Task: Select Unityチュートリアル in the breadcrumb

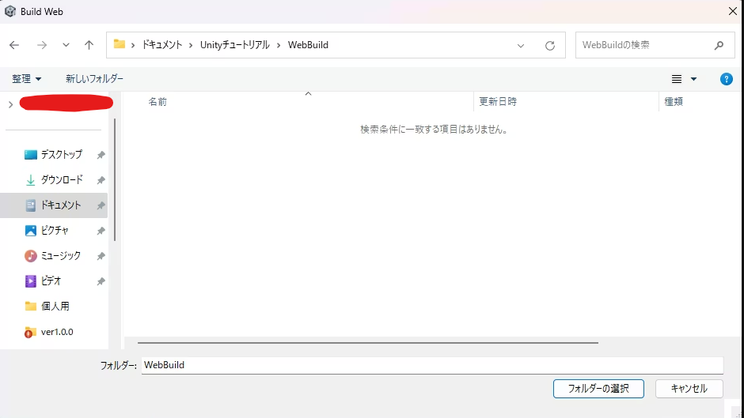Action: (x=235, y=45)
